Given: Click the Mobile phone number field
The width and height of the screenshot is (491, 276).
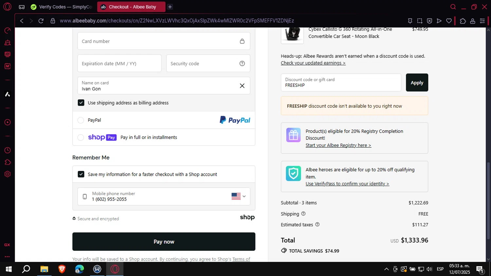Looking at the screenshot, I should [x=164, y=196].
